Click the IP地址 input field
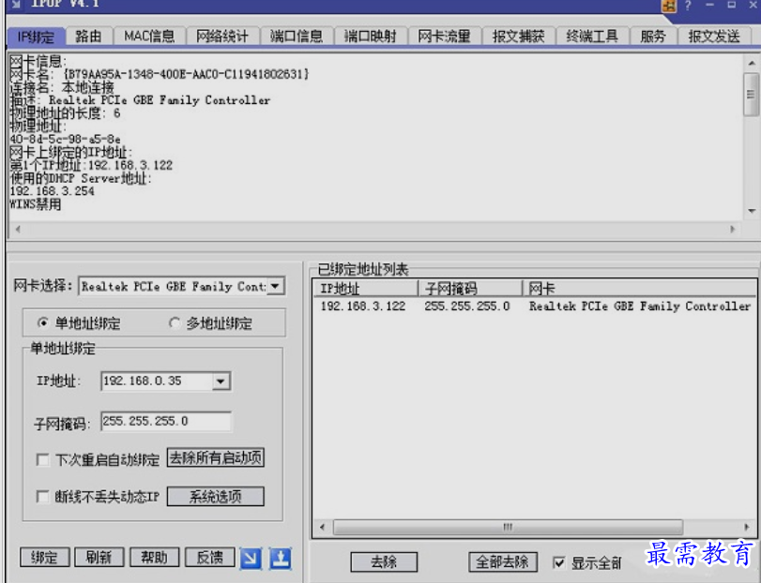Screen dimensions: 761x583 point(157,381)
